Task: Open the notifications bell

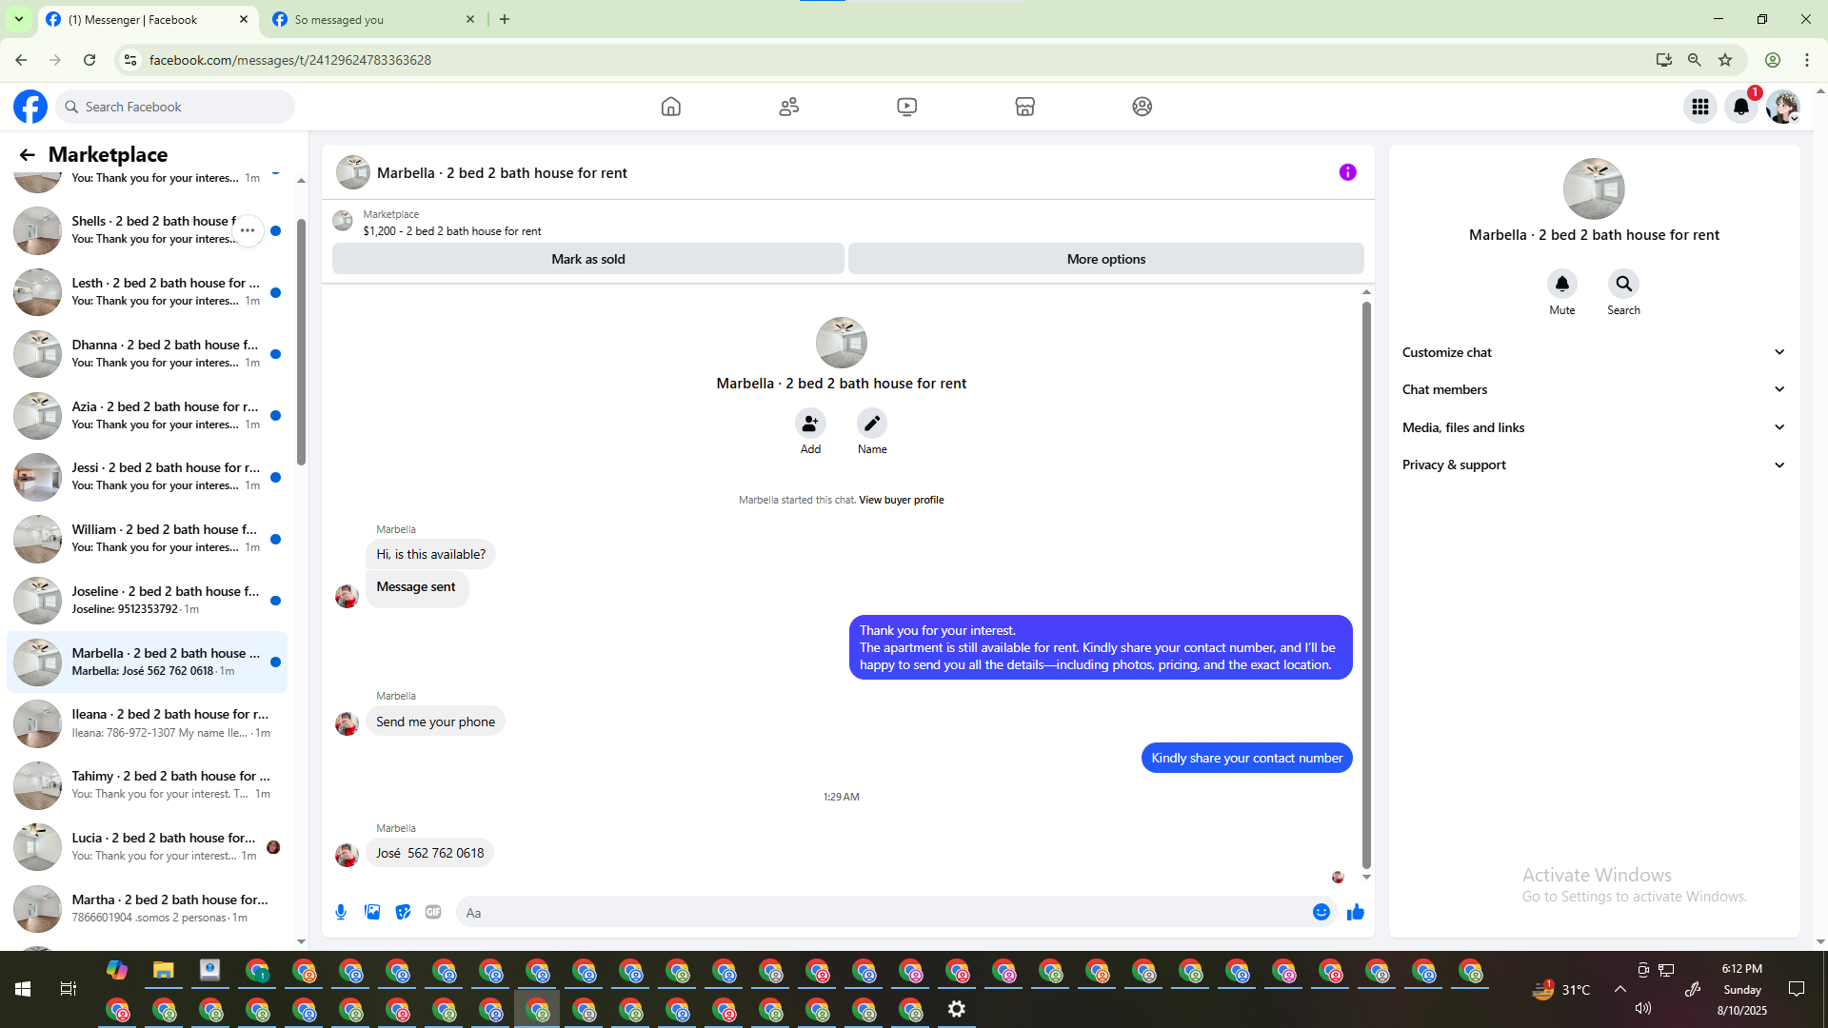Action: tap(1741, 107)
